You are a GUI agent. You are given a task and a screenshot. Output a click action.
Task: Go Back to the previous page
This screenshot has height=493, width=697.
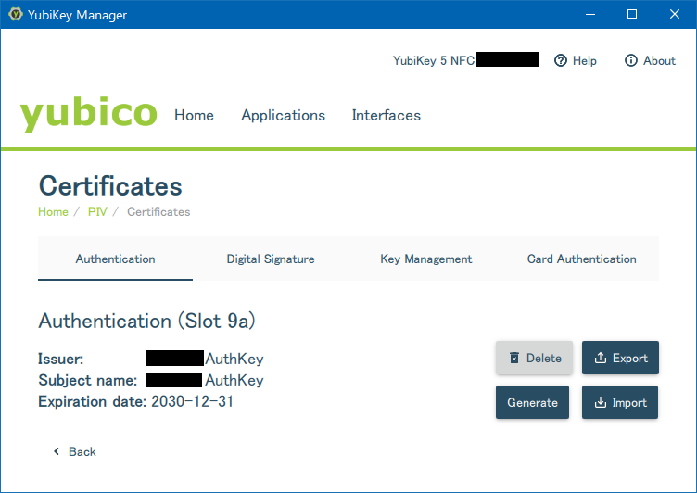click(x=75, y=451)
